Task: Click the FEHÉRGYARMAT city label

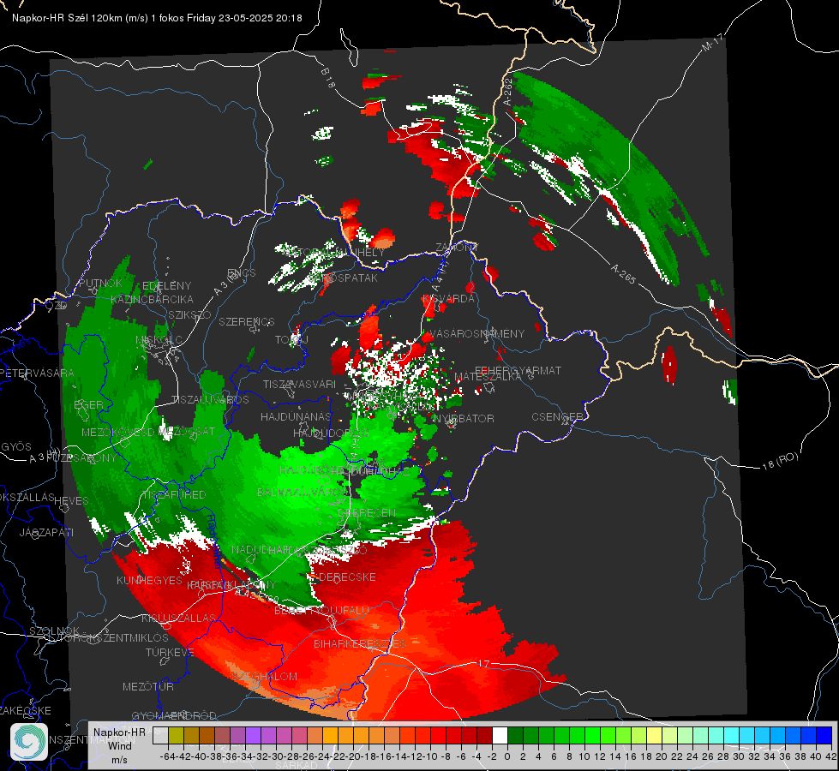Action: [x=518, y=370]
